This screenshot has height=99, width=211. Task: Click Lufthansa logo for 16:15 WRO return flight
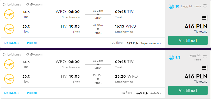tap(9, 29)
